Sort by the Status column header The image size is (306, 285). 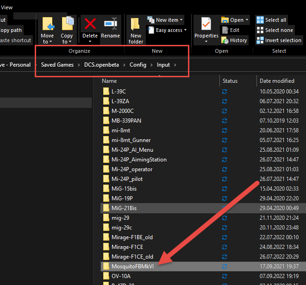[x=230, y=81]
